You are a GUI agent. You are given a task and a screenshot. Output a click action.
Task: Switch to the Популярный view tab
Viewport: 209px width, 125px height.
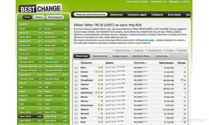[x=55, y=17]
